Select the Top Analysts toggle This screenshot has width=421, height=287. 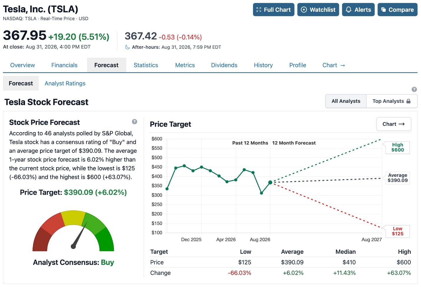pos(392,101)
